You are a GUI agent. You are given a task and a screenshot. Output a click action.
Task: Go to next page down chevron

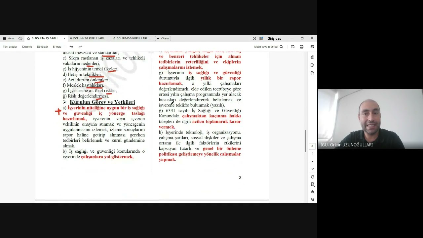coord(313,169)
